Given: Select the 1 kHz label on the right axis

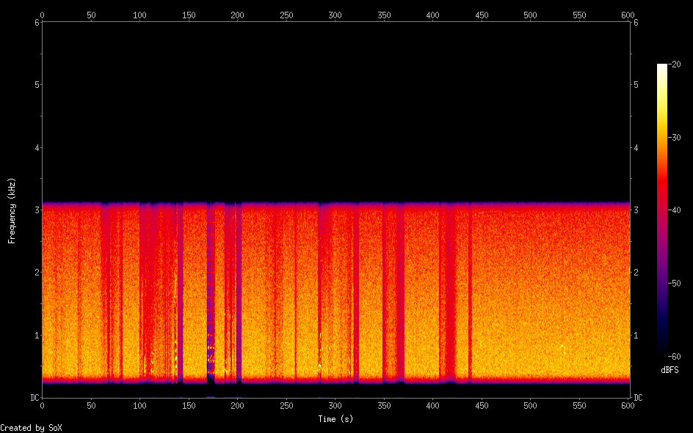Looking at the screenshot, I should (635, 336).
